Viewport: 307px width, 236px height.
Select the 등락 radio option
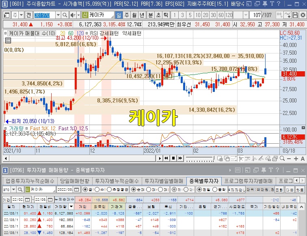coord(215,189)
